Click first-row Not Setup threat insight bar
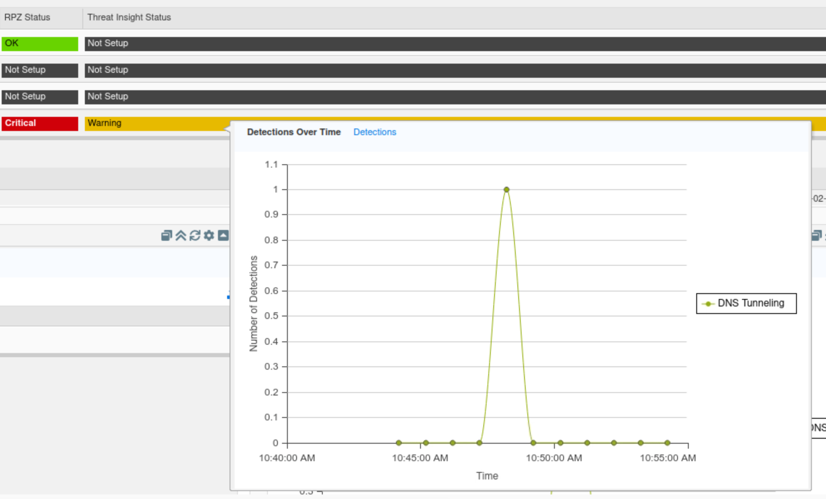Image resolution: width=826 pixels, height=499 pixels. click(453, 44)
